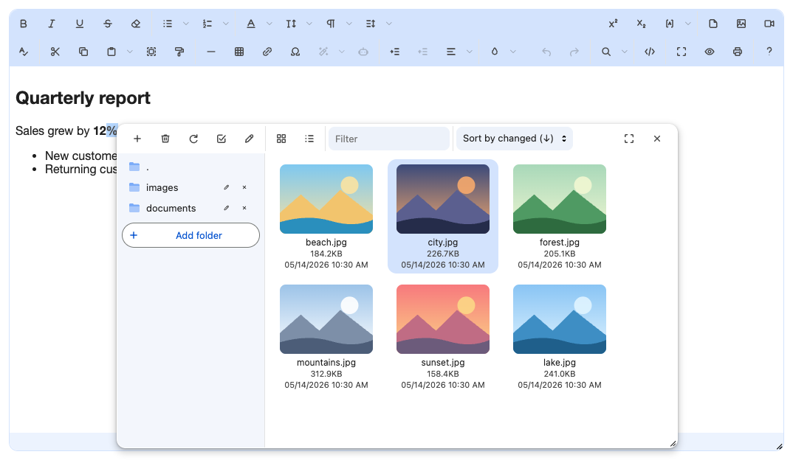Delete the selected file with the trash icon
This screenshot has height=460, width=793.
coord(165,139)
